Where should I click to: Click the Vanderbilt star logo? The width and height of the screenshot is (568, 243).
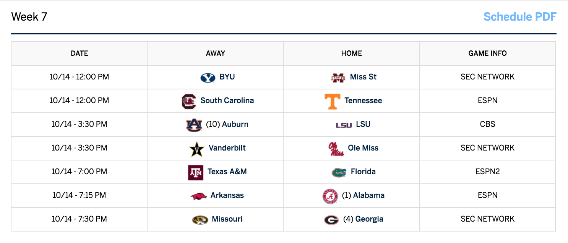coord(197,149)
